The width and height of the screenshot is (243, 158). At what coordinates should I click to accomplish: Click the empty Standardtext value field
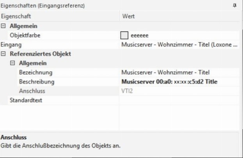(x=179, y=100)
